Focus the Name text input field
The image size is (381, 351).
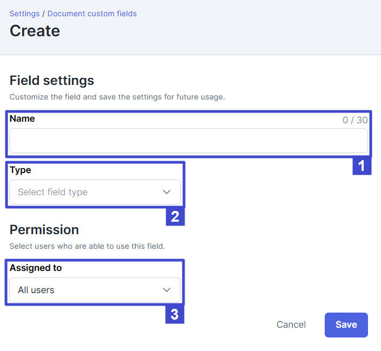point(188,141)
